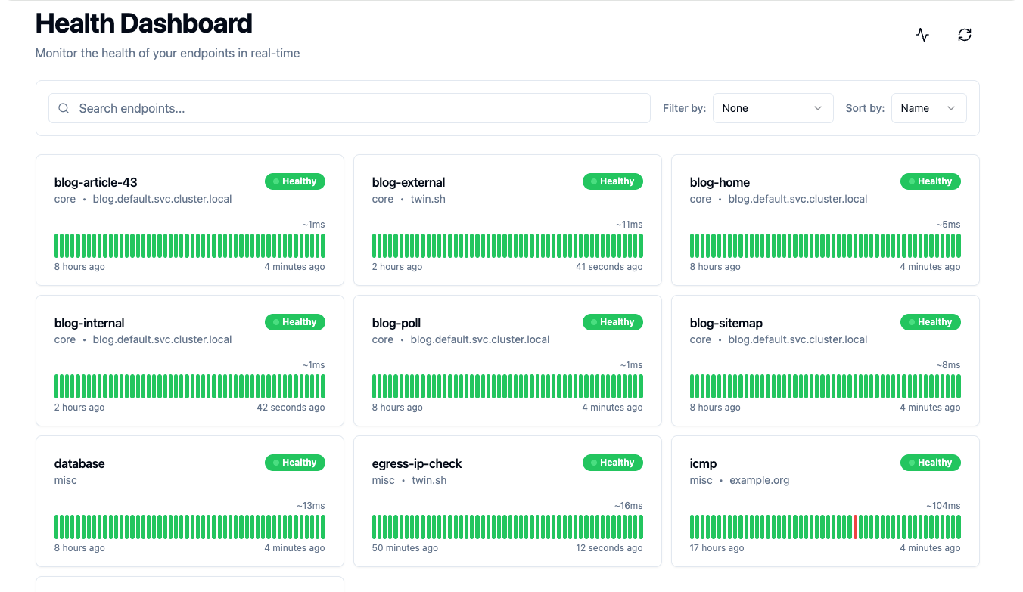Click the activity pulse icon in header
The image size is (1023, 592).
pyautogui.click(x=922, y=35)
